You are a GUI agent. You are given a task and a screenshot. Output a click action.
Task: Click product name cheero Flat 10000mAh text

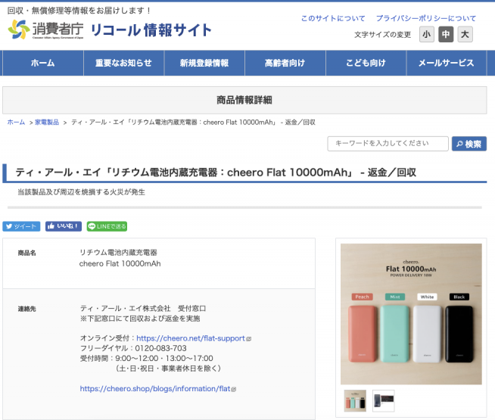coord(120,264)
